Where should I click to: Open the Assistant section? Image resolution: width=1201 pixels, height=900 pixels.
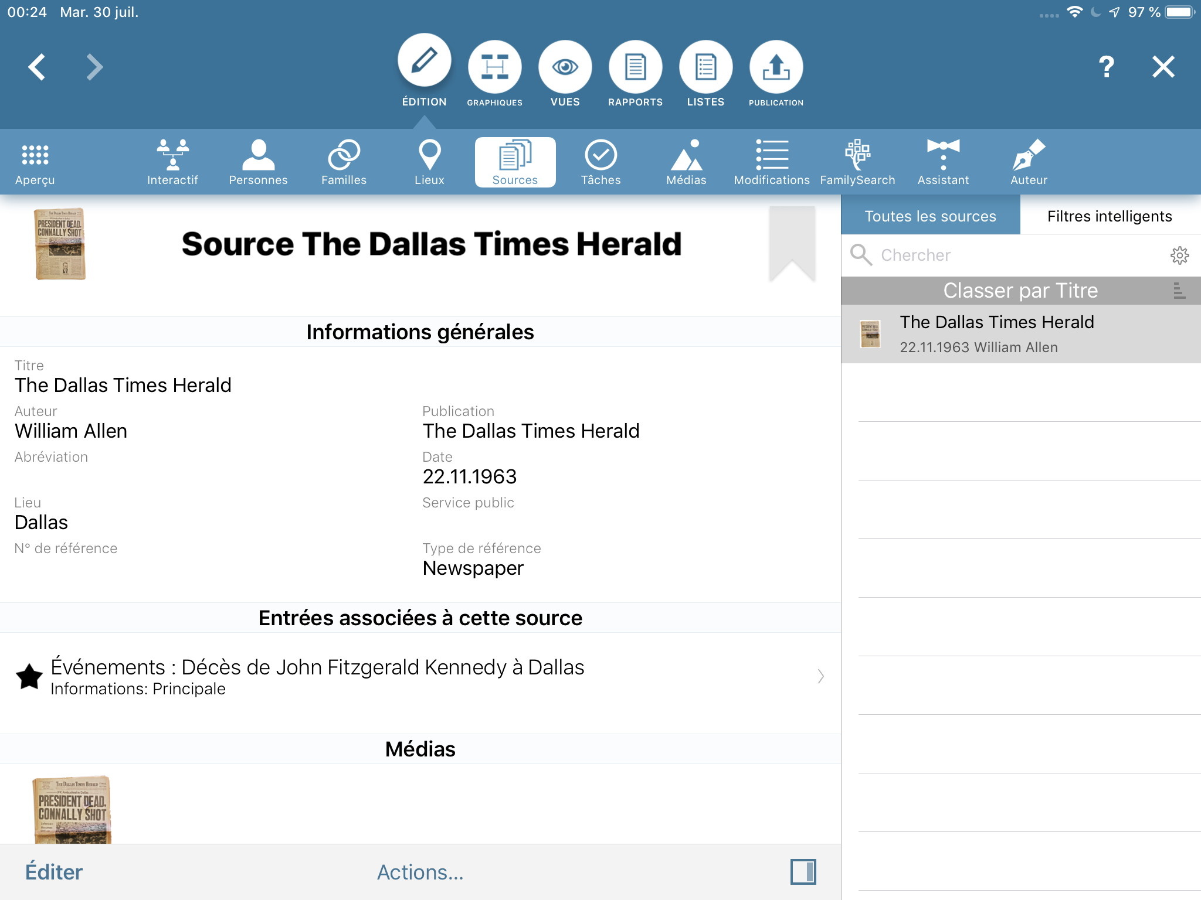point(943,163)
